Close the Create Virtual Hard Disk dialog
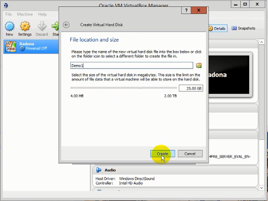268x201 pixels. click(x=198, y=10)
